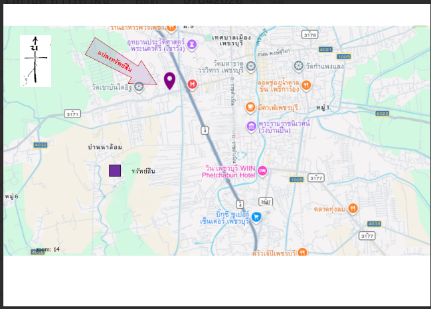Select the พระรามราชนิเวศน์ museum icon
Image resolution: width=431 pixels, height=309 pixels.
click(x=251, y=127)
